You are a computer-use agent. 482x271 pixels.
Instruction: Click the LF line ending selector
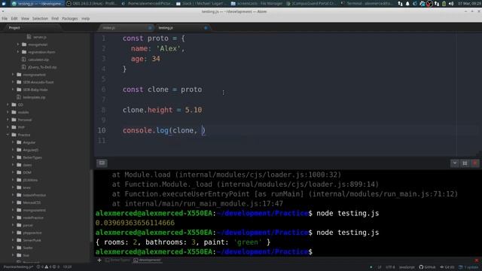coord(380,267)
